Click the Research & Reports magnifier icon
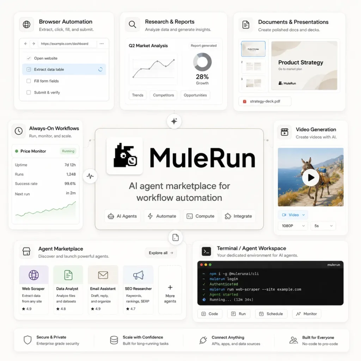 pyautogui.click(x=133, y=24)
